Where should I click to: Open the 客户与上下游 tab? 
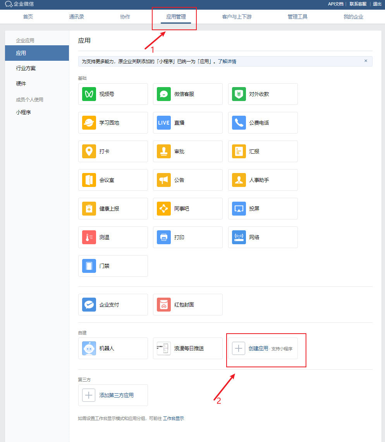tap(237, 17)
